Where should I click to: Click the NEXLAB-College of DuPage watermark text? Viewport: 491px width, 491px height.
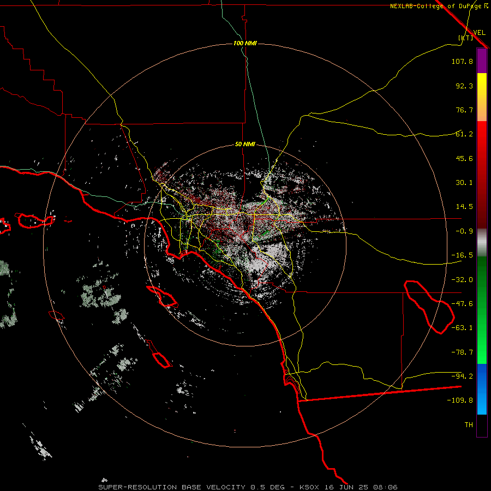pyautogui.click(x=439, y=6)
